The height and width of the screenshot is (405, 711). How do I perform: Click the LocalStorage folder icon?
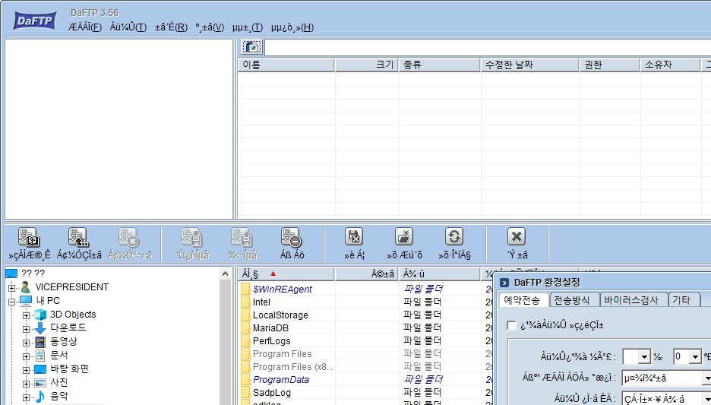(x=246, y=315)
